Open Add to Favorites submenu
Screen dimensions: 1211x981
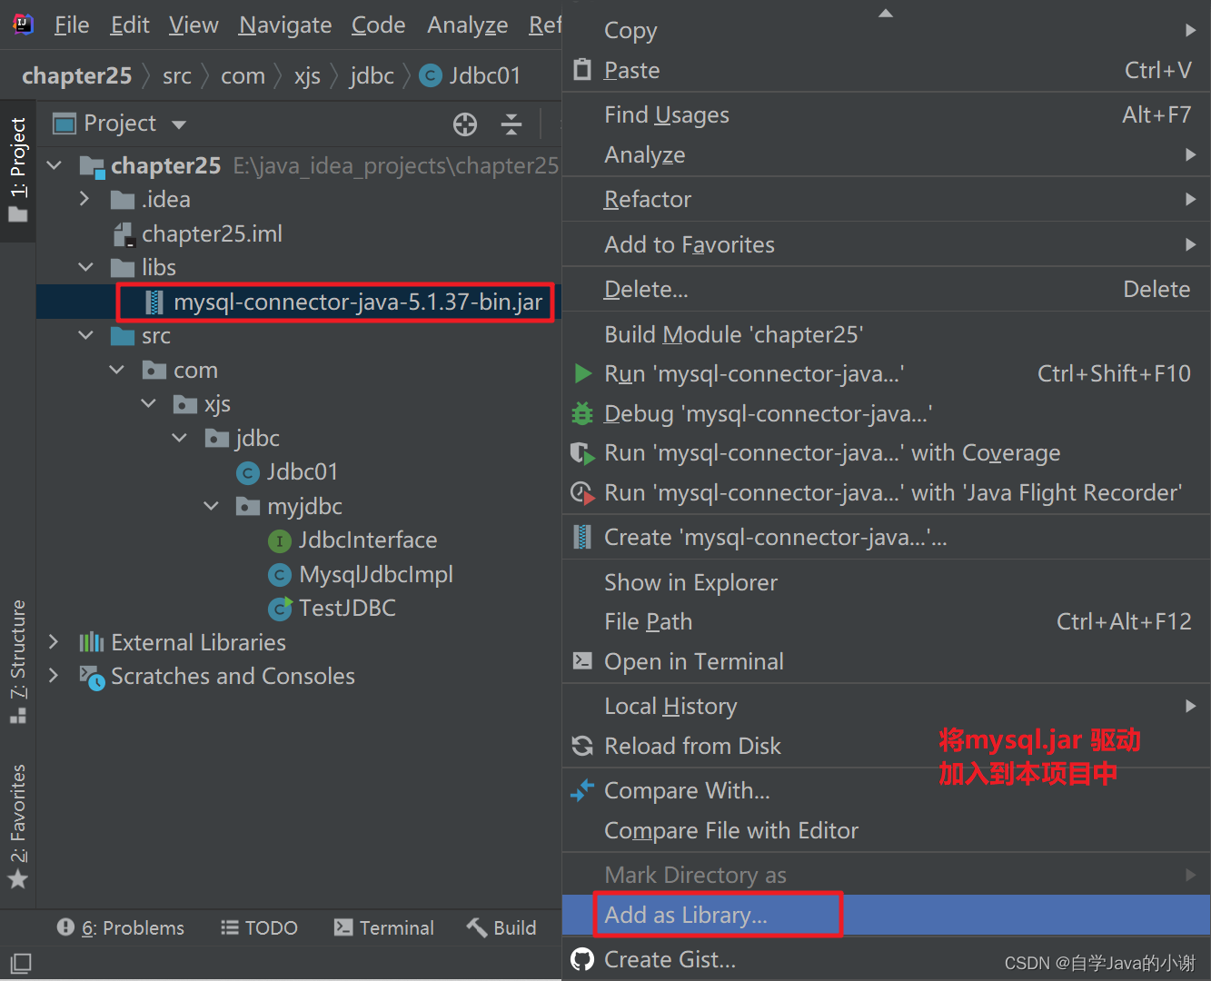[886, 244]
